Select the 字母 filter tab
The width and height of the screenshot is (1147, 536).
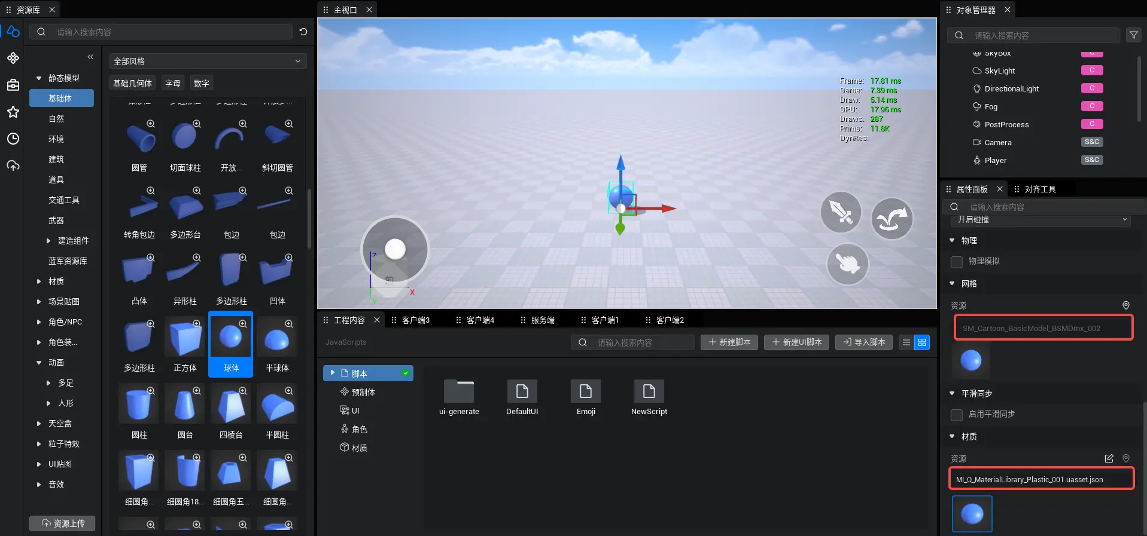pos(173,84)
